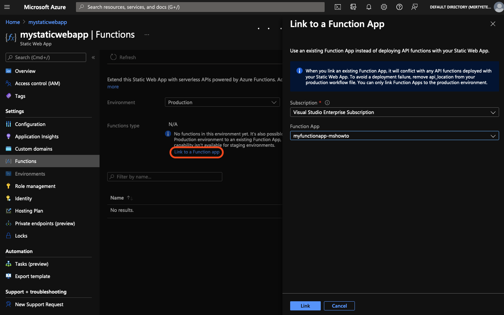Open the Subscription dropdown
Image resolution: width=504 pixels, height=315 pixels.
(394, 112)
